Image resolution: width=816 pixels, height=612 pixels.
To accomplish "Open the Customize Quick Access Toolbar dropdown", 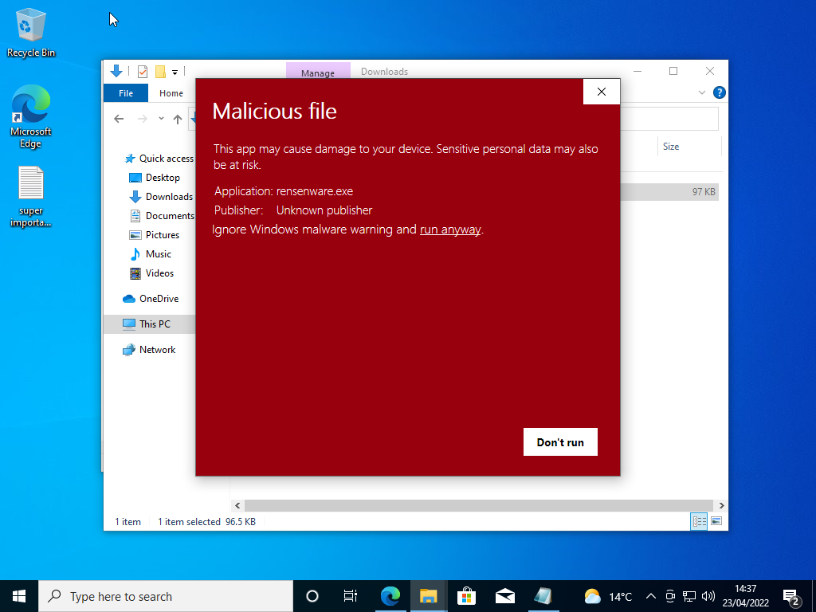I will click(176, 71).
